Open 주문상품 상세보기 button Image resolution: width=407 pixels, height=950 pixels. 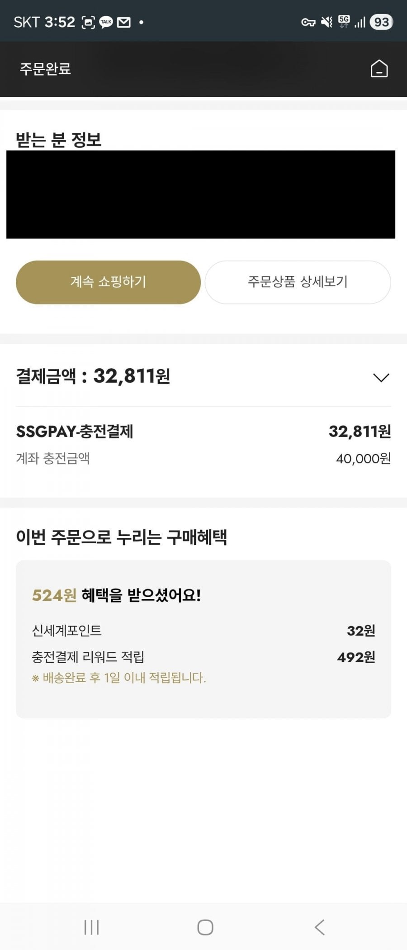pyautogui.click(x=298, y=282)
